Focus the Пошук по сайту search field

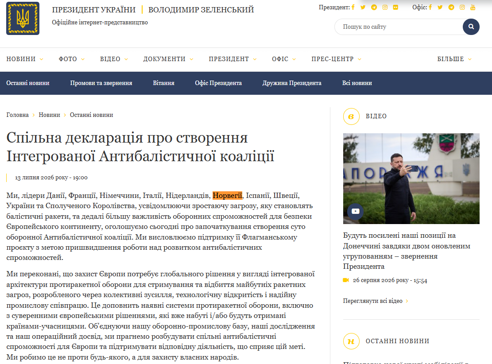(399, 27)
